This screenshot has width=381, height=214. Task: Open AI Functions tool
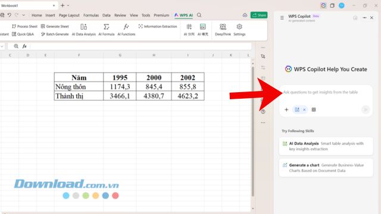pos(126,30)
